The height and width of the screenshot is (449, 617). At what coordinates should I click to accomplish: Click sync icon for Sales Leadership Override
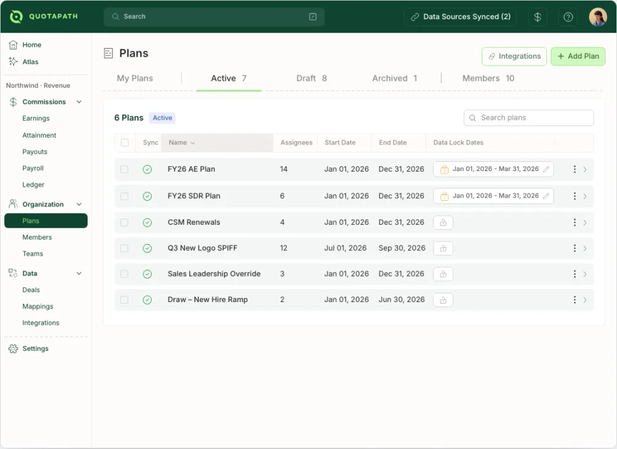coord(147,274)
